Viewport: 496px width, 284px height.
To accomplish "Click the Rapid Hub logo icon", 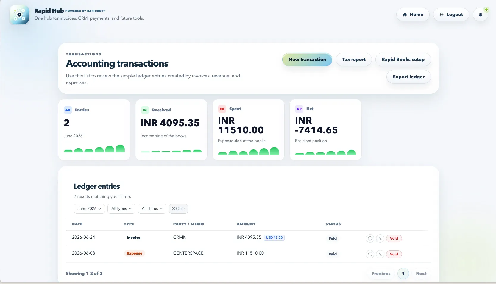I will [19, 15].
